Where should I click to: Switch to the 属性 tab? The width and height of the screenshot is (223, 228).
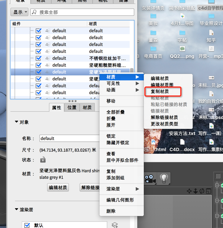coord(57,107)
